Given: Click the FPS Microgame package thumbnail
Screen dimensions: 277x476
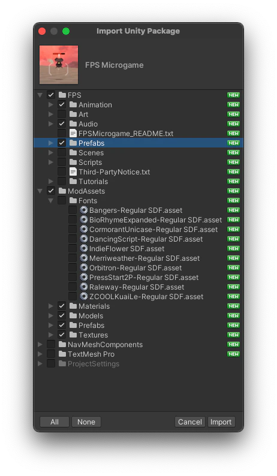Looking at the screenshot, I should click(x=59, y=65).
